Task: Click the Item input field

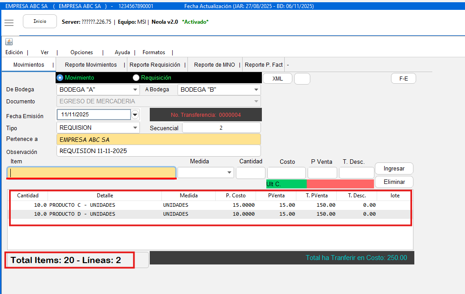Action: coord(91,172)
